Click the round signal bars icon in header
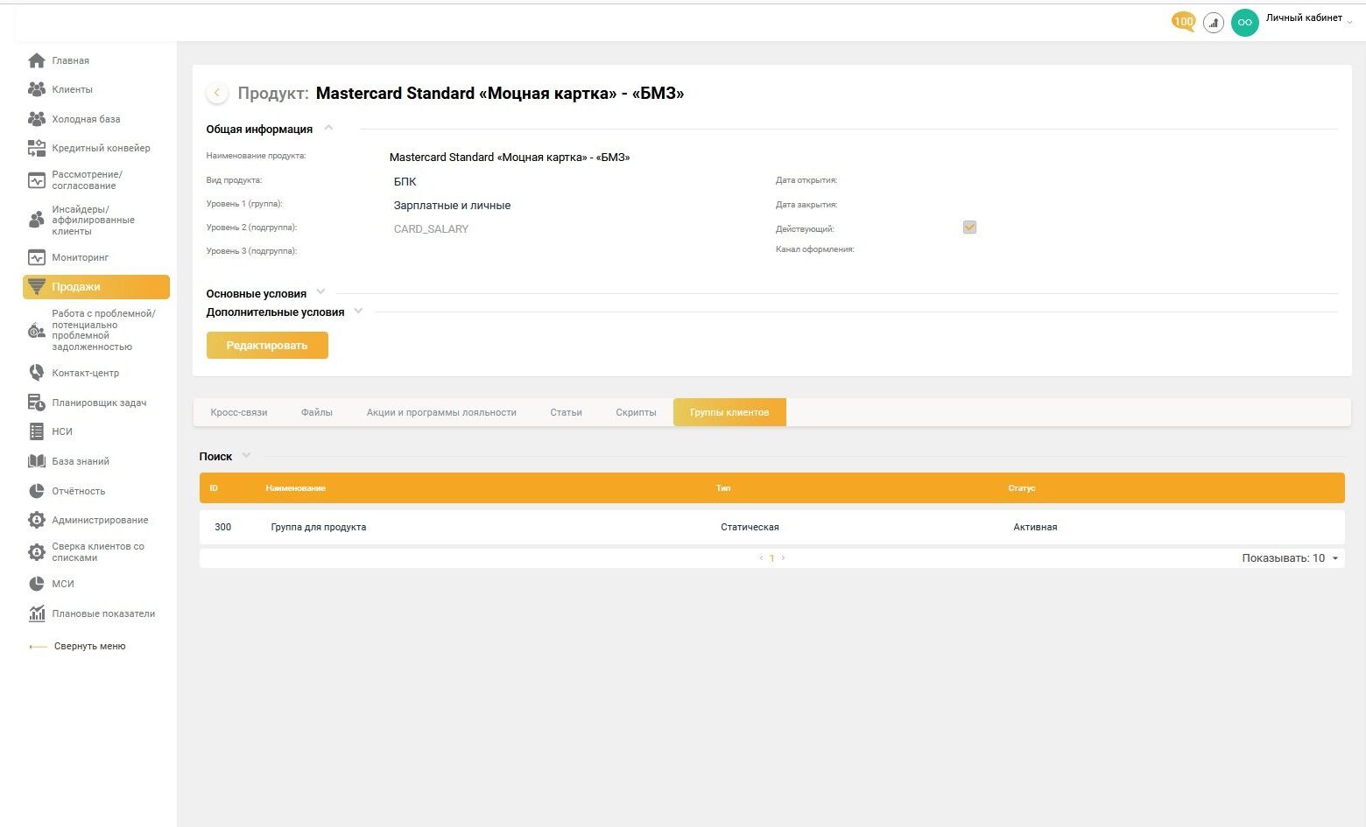This screenshot has width=1366, height=827. [1214, 23]
